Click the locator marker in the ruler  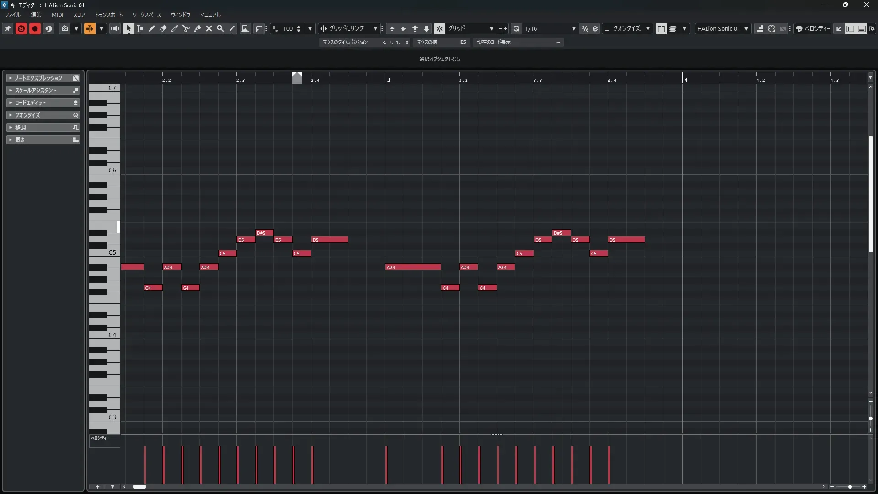297,78
